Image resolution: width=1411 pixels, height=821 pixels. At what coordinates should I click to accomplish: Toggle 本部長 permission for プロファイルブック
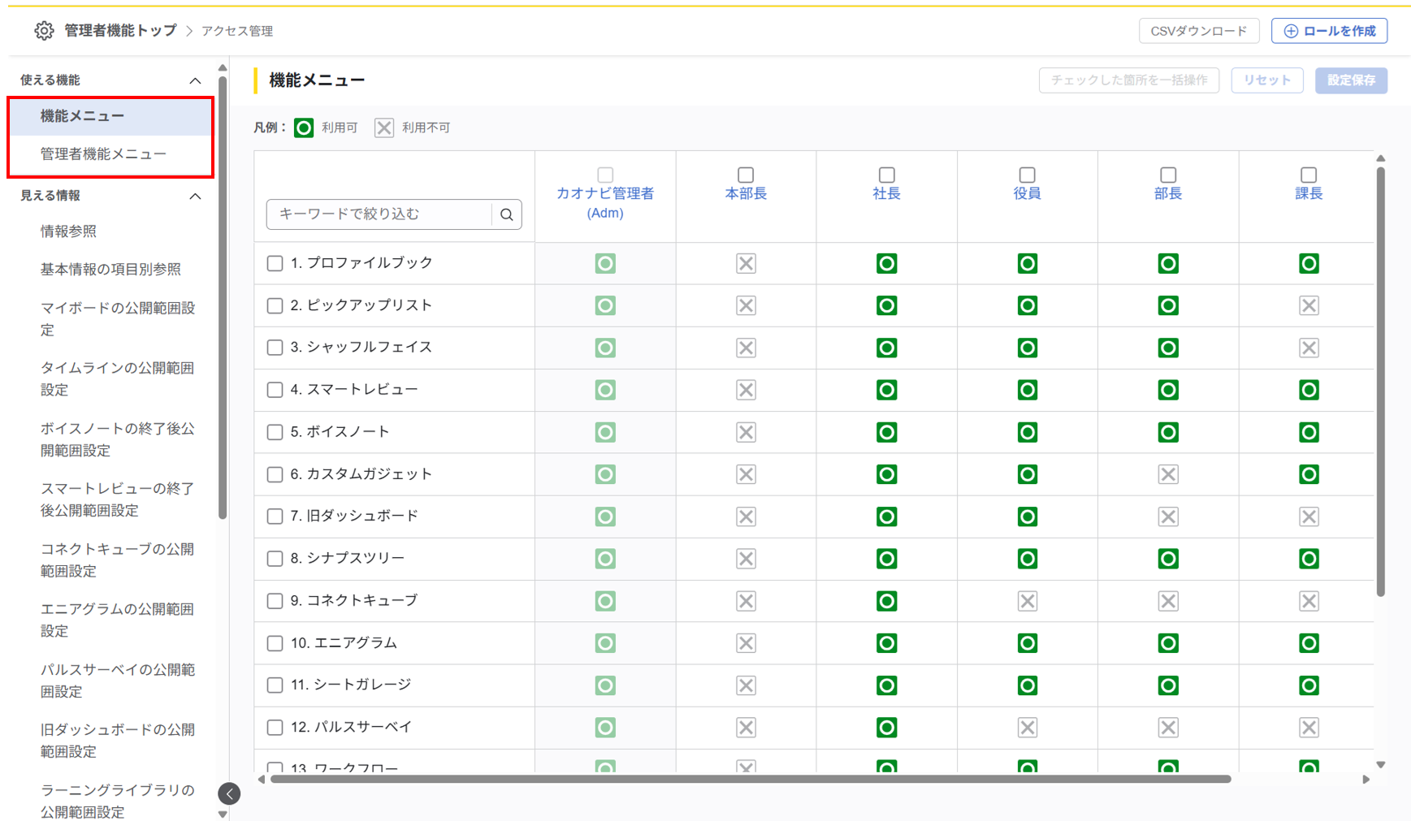[x=746, y=263]
